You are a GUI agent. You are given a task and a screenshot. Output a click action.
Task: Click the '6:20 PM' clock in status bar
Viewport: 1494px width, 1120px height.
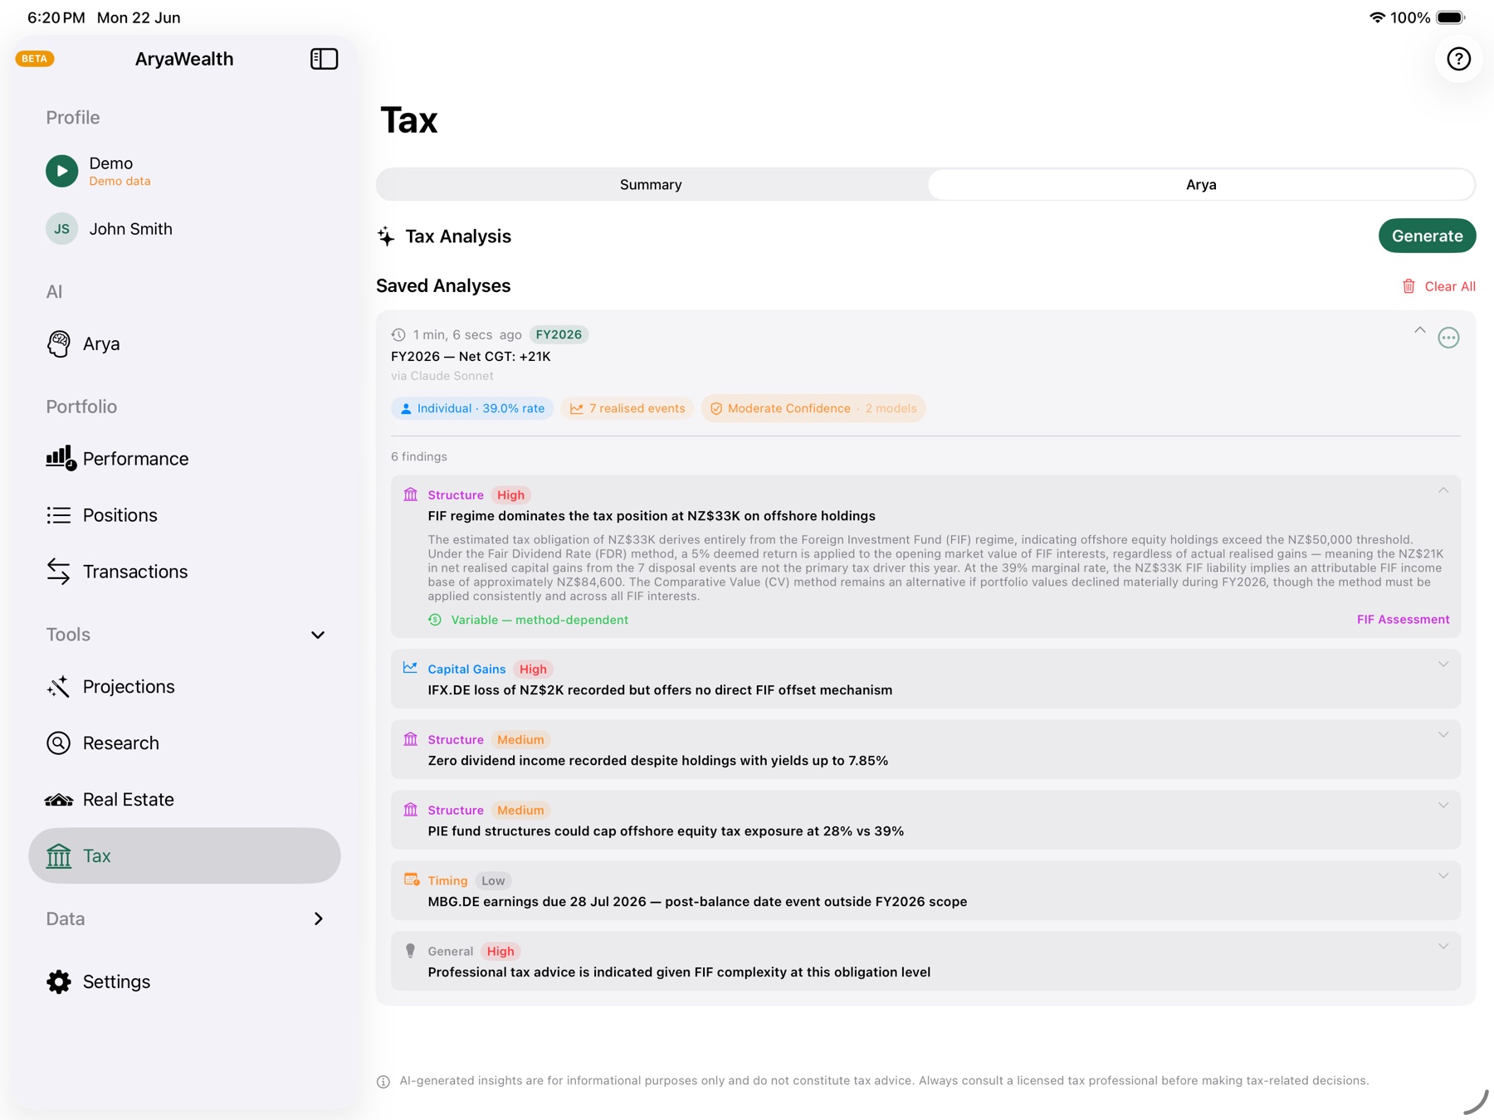tap(56, 17)
